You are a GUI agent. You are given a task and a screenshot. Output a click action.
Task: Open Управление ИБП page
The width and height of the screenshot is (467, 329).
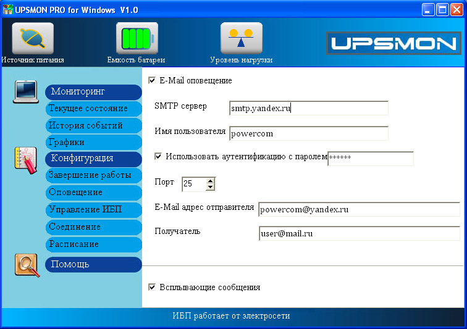coord(93,210)
